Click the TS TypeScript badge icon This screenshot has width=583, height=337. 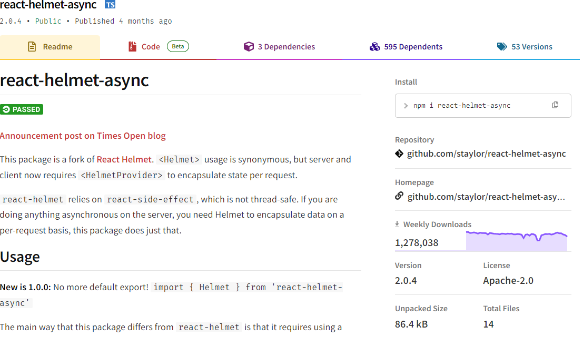tap(110, 5)
